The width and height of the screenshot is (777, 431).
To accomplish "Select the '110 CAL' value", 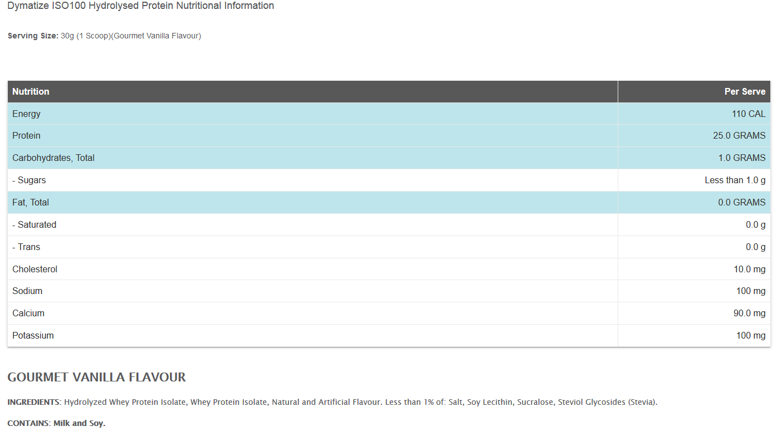I will (749, 114).
